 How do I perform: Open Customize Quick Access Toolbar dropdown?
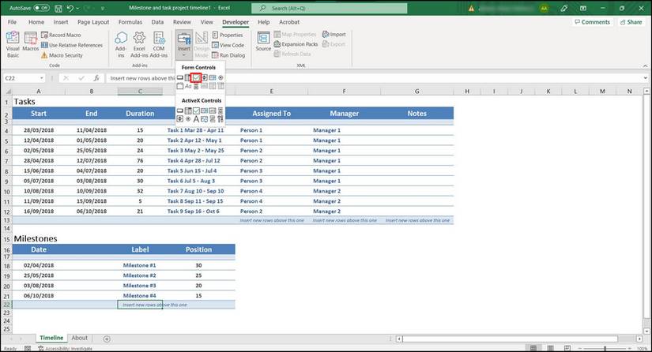click(x=103, y=9)
